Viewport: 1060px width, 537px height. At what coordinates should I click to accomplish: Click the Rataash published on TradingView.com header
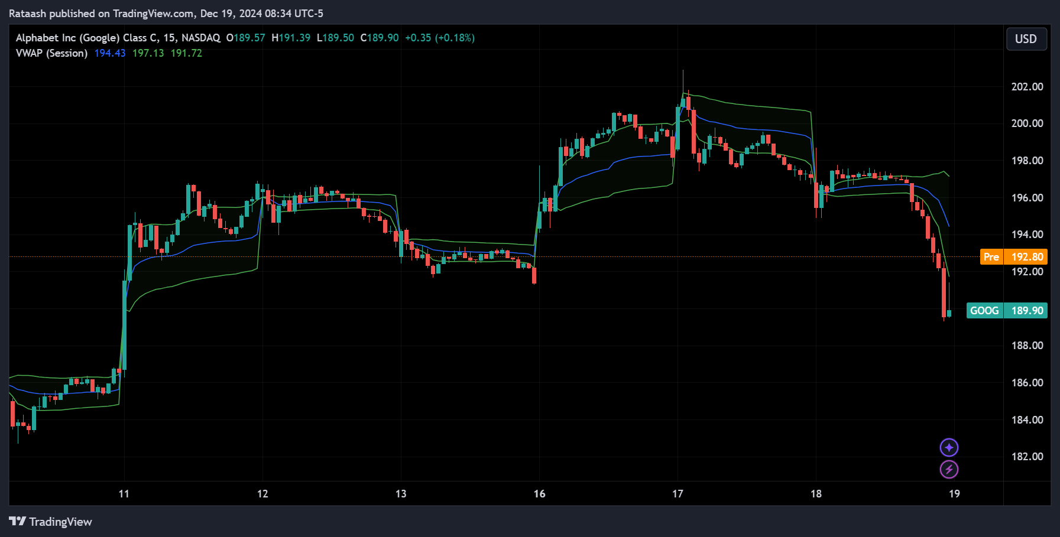(x=166, y=14)
